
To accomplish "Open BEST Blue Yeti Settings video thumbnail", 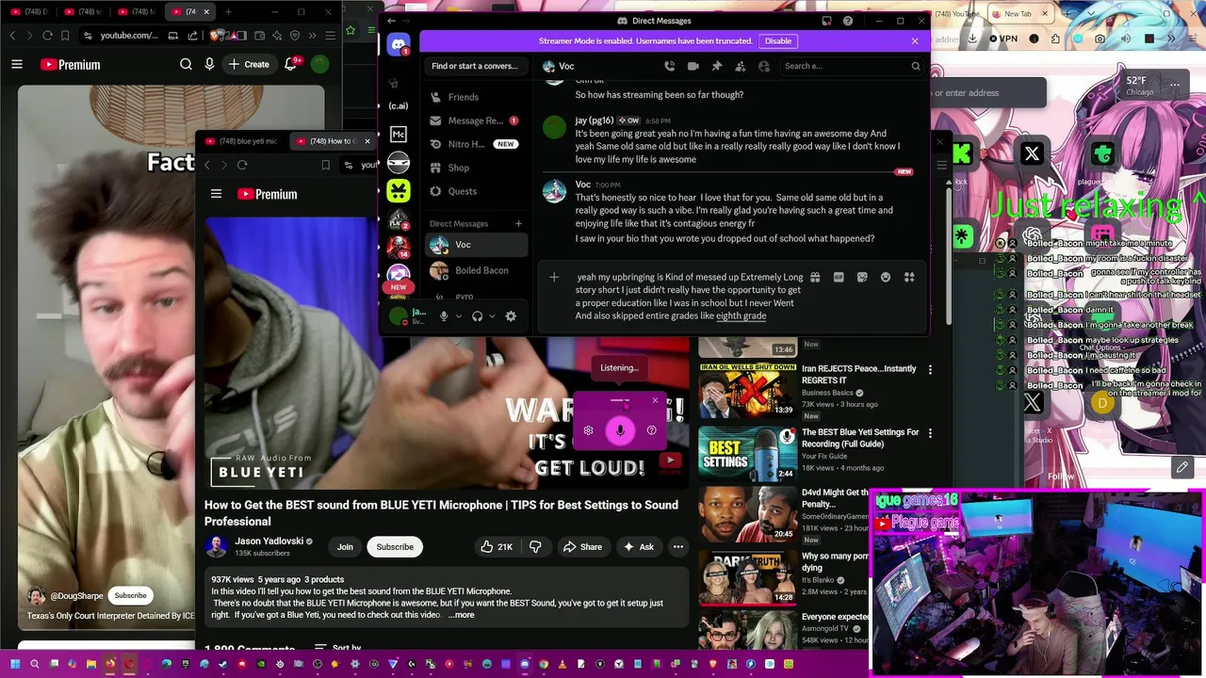I will pyautogui.click(x=747, y=454).
